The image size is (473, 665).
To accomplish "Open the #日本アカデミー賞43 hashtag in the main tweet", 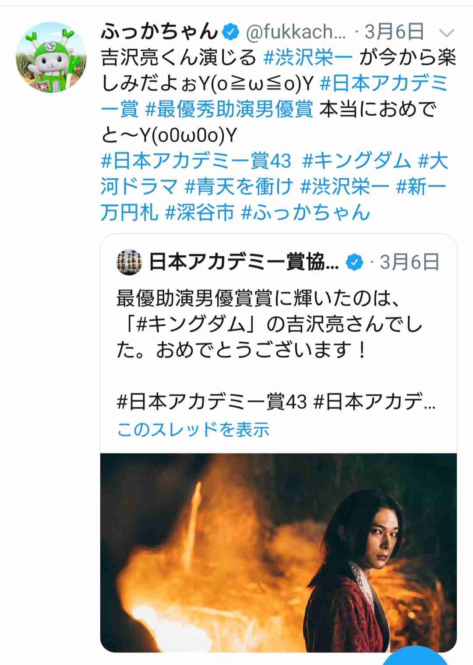I will click(196, 161).
